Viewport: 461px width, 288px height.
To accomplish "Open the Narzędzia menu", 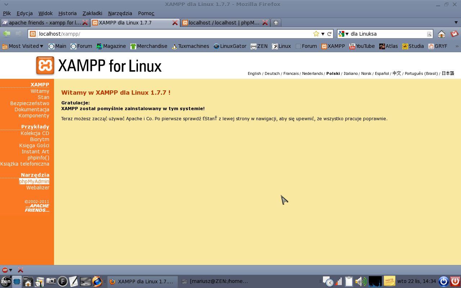I will (120, 13).
